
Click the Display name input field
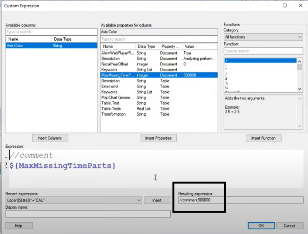click(88, 214)
